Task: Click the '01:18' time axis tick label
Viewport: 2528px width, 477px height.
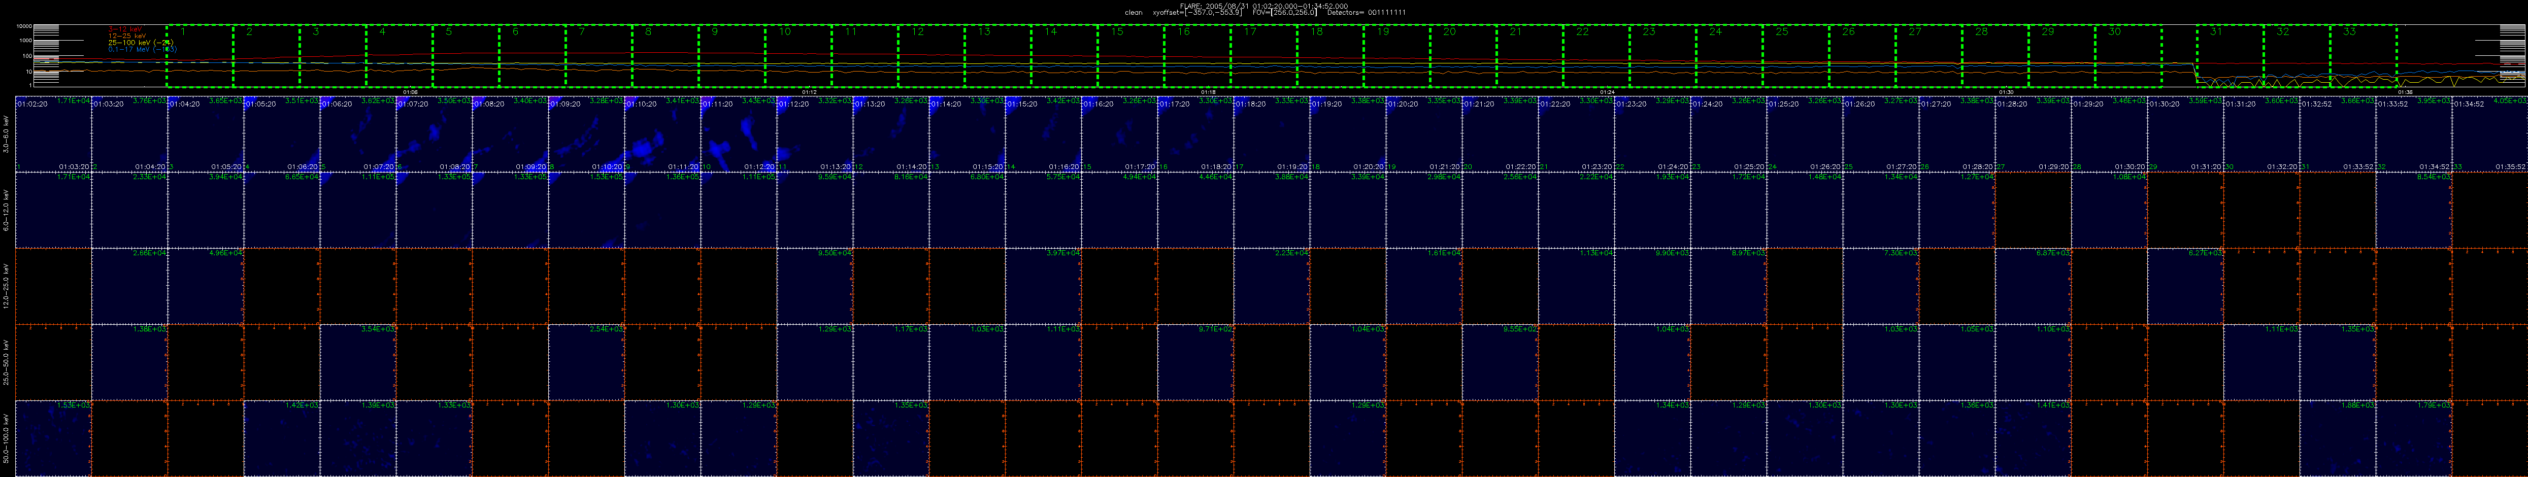Action: [x=1208, y=91]
